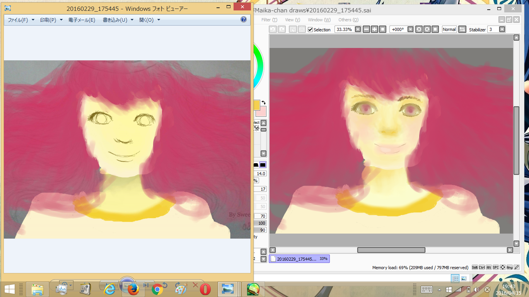Toggle the Selection checkbox in SAI
529x297 pixels.
pos(310,30)
